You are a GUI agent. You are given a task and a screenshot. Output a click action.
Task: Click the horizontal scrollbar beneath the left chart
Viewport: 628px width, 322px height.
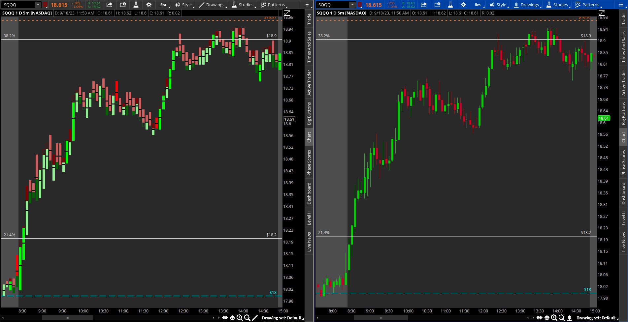[x=68, y=317]
